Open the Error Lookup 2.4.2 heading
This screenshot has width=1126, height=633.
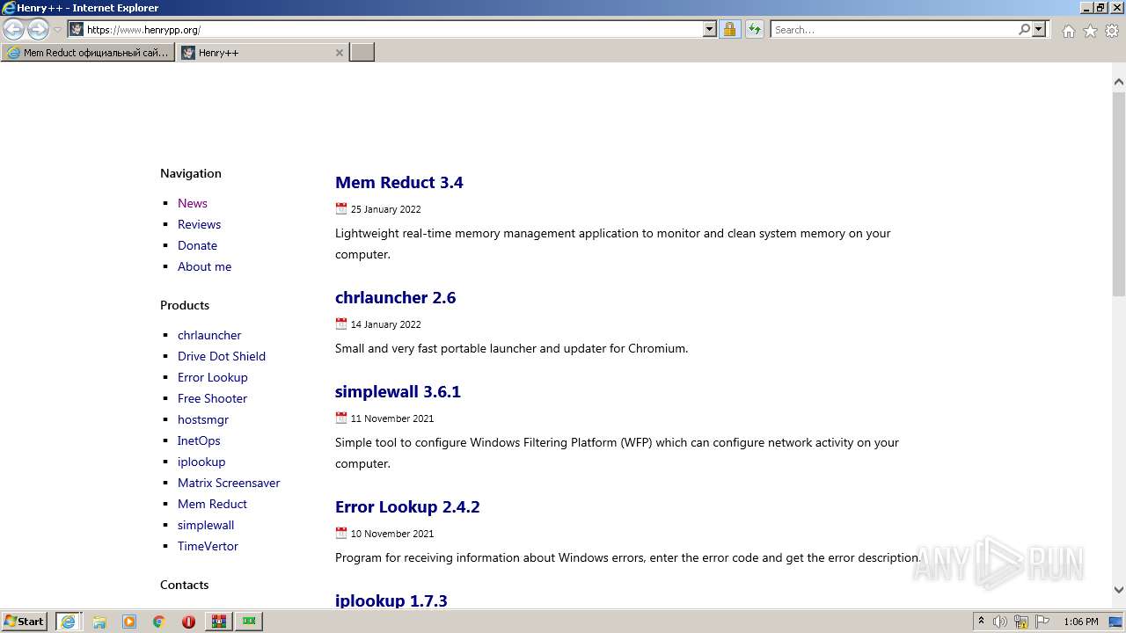407,507
